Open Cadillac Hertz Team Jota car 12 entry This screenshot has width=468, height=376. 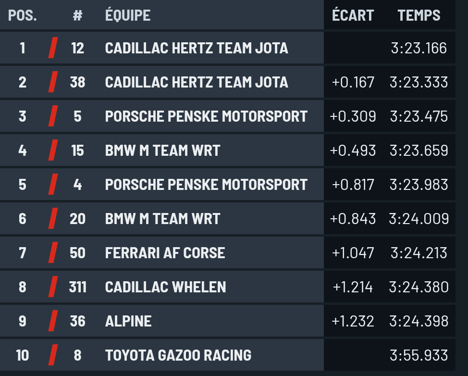coord(228,48)
